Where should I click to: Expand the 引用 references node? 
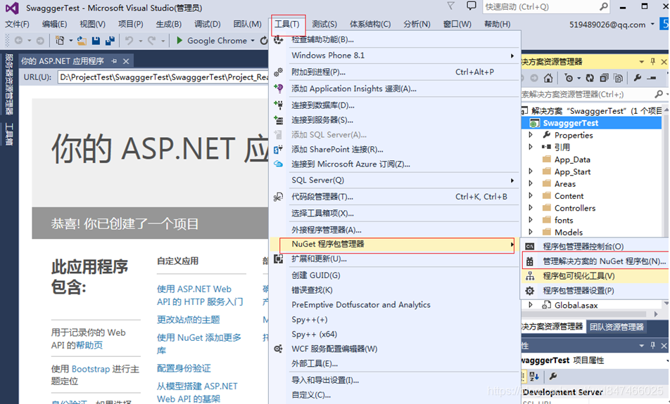(531, 147)
